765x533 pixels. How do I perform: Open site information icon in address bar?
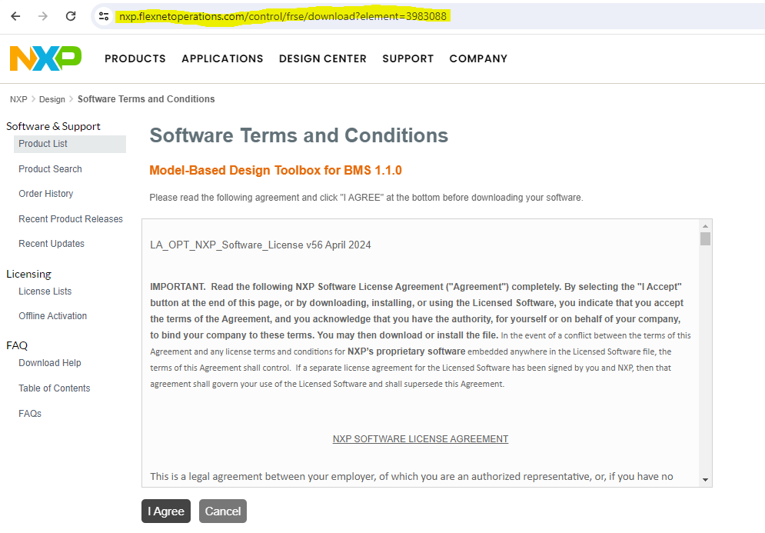(104, 16)
